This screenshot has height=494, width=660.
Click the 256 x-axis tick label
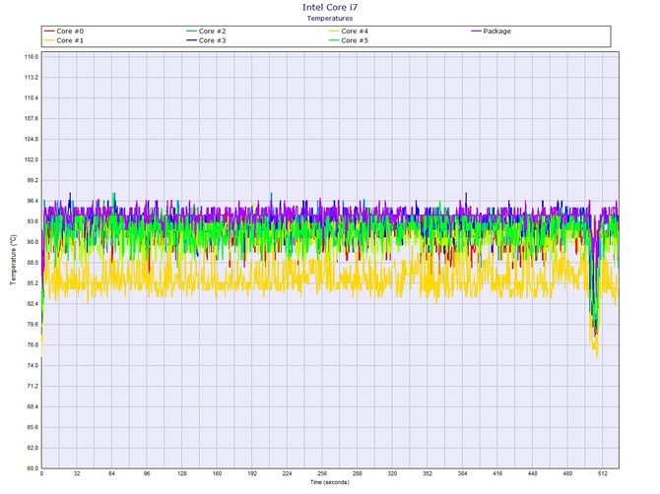322,473
